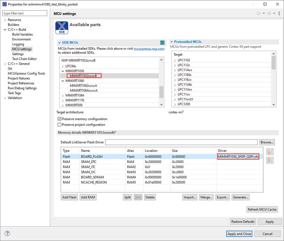The image size is (284, 241).
Task: Click Delete memory button
Action: 150,197
